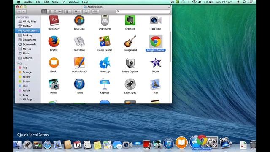Select the Image Capture app
The width and height of the screenshot is (270, 152).
[130, 63]
